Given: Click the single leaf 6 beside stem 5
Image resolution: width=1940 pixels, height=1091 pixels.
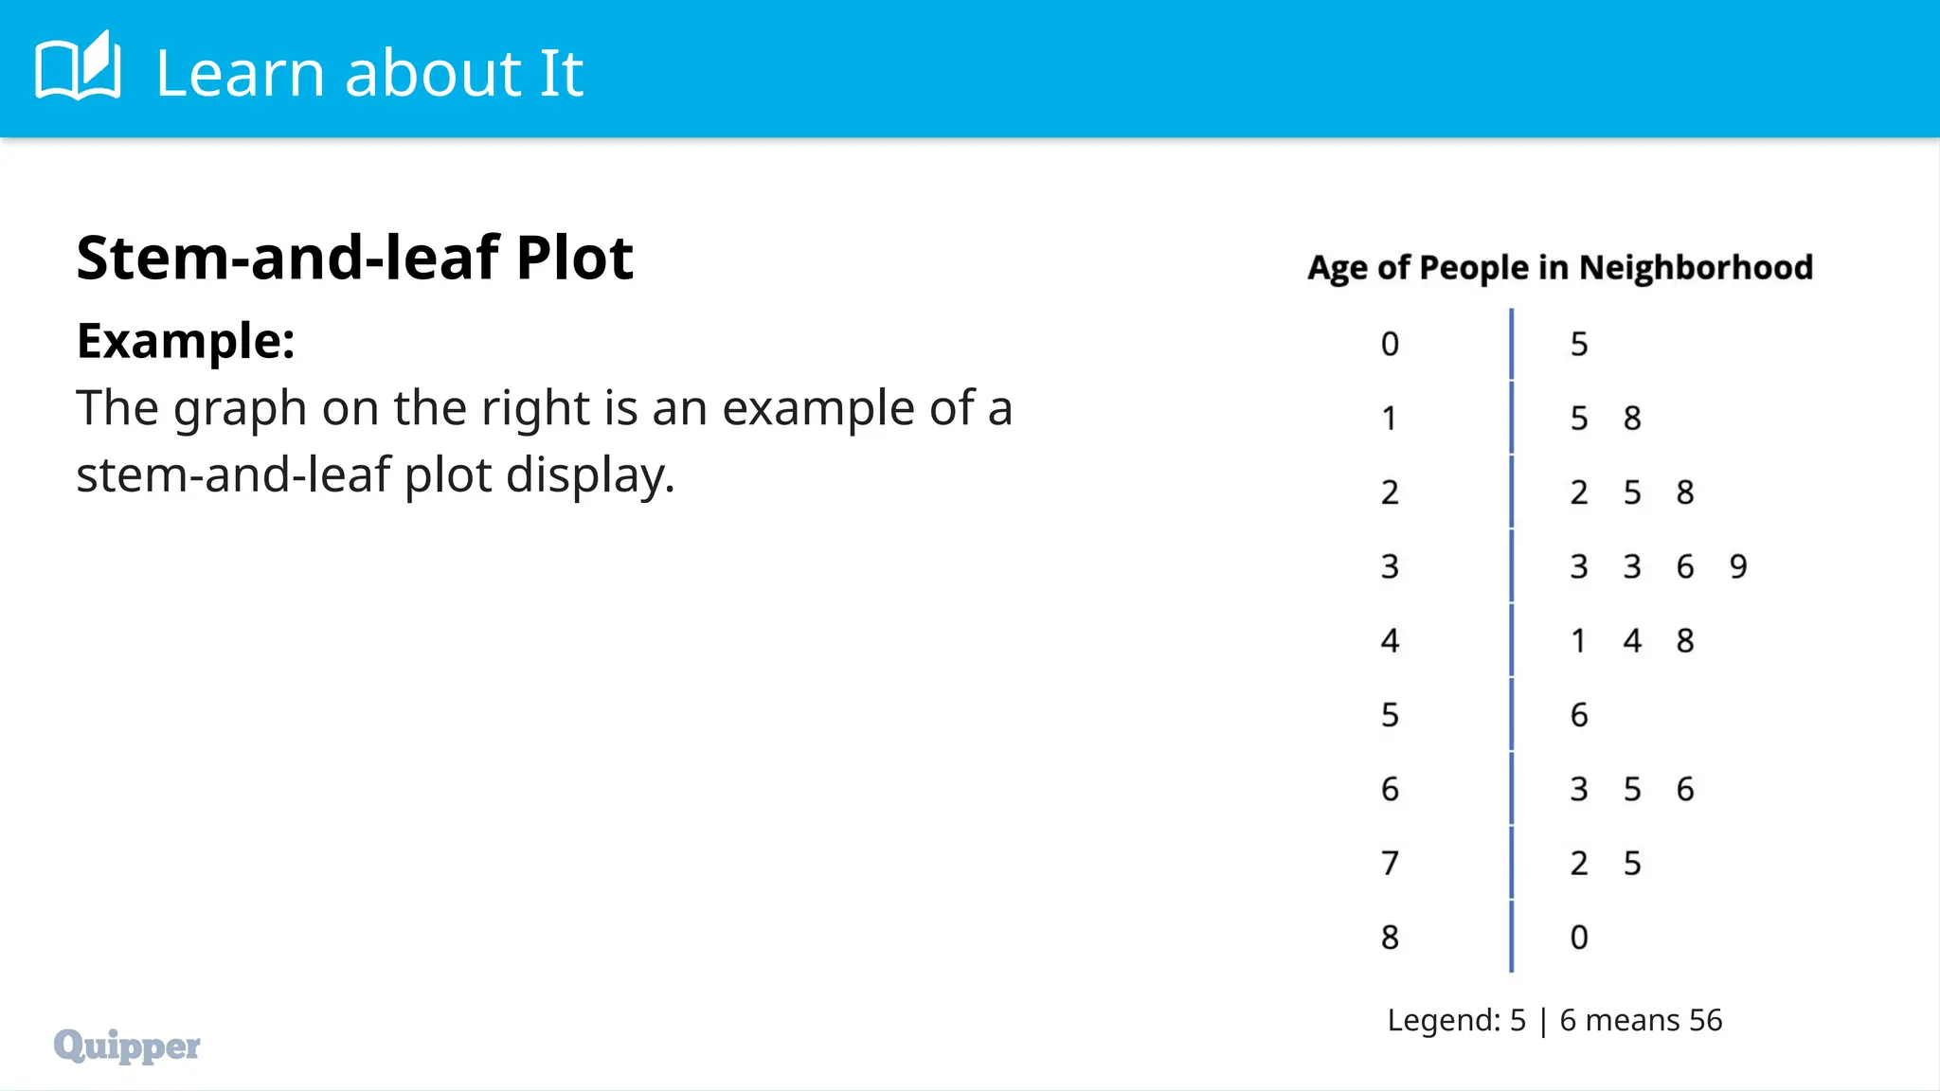Looking at the screenshot, I should coord(1579,715).
